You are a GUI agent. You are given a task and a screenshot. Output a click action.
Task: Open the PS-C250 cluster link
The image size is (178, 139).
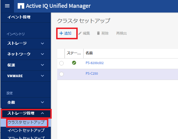point(92,74)
